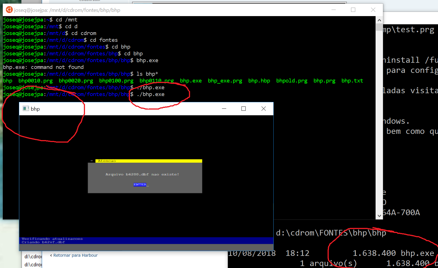Click '1 arquivo(s)' in the background console

pos(328,263)
